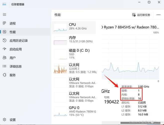
Task: Go to 用户 label in sidebar
Action: click(13, 58)
